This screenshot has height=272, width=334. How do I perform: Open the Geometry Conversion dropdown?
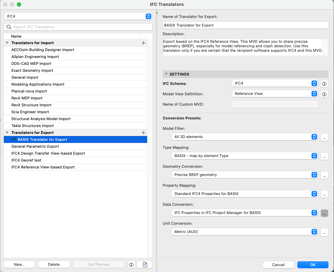[244, 175]
